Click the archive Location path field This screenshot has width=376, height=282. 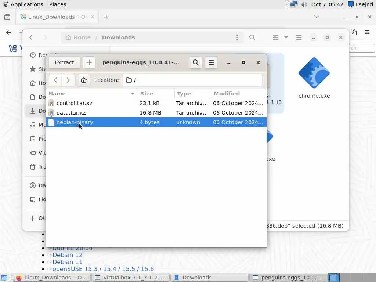192,80
